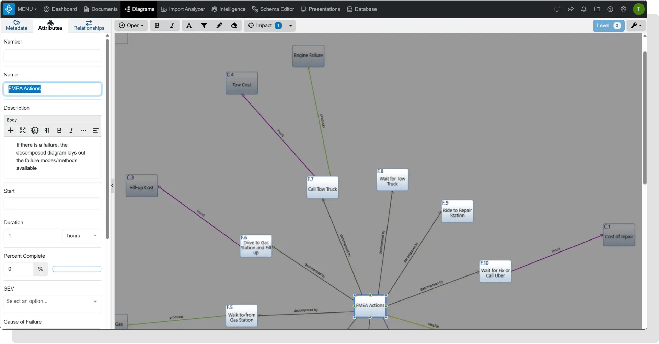
Task: Toggle bold in the diagram toolbar
Action: 157,25
